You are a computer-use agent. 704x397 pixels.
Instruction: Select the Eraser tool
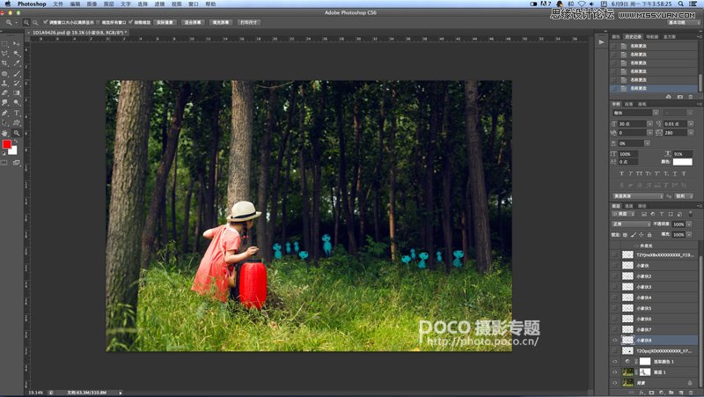click(5, 93)
